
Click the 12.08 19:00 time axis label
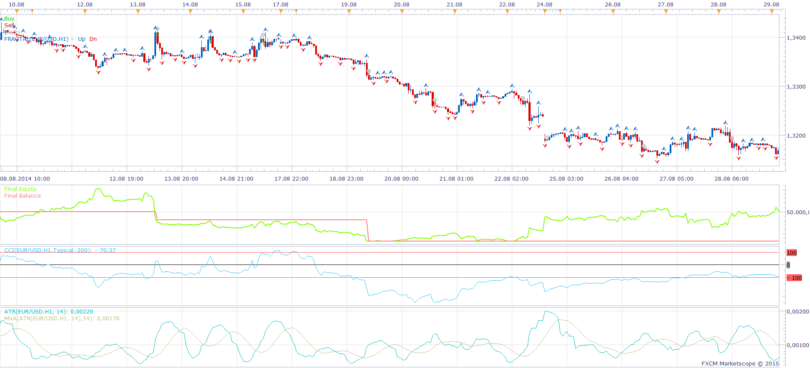(x=126, y=179)
